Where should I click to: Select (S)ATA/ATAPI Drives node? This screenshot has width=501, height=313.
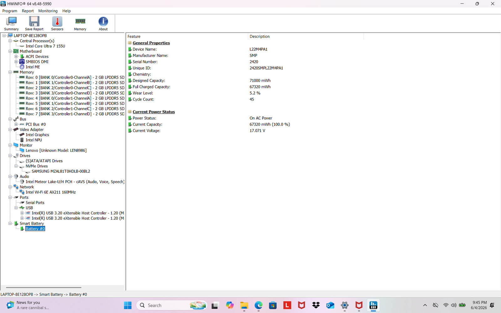pos(44,161)
